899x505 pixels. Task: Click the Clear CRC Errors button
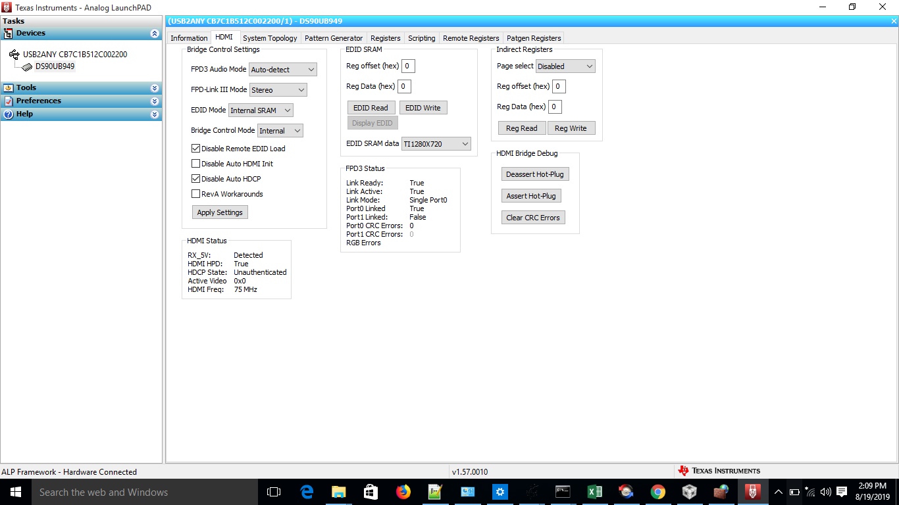533,218
